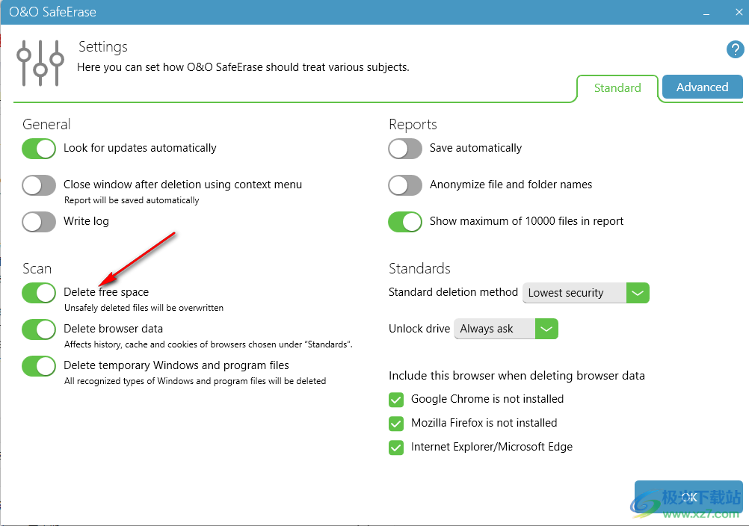Turn on Anonymize file and folder names
749x526 pixels.
405,185
